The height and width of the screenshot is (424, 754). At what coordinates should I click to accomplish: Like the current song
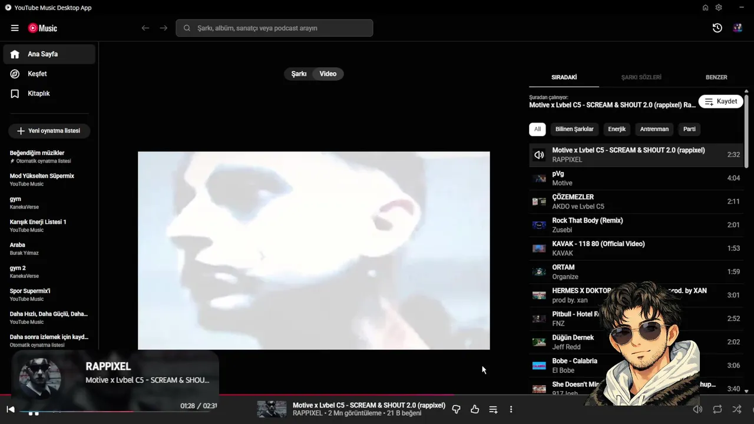coord(475,409)
